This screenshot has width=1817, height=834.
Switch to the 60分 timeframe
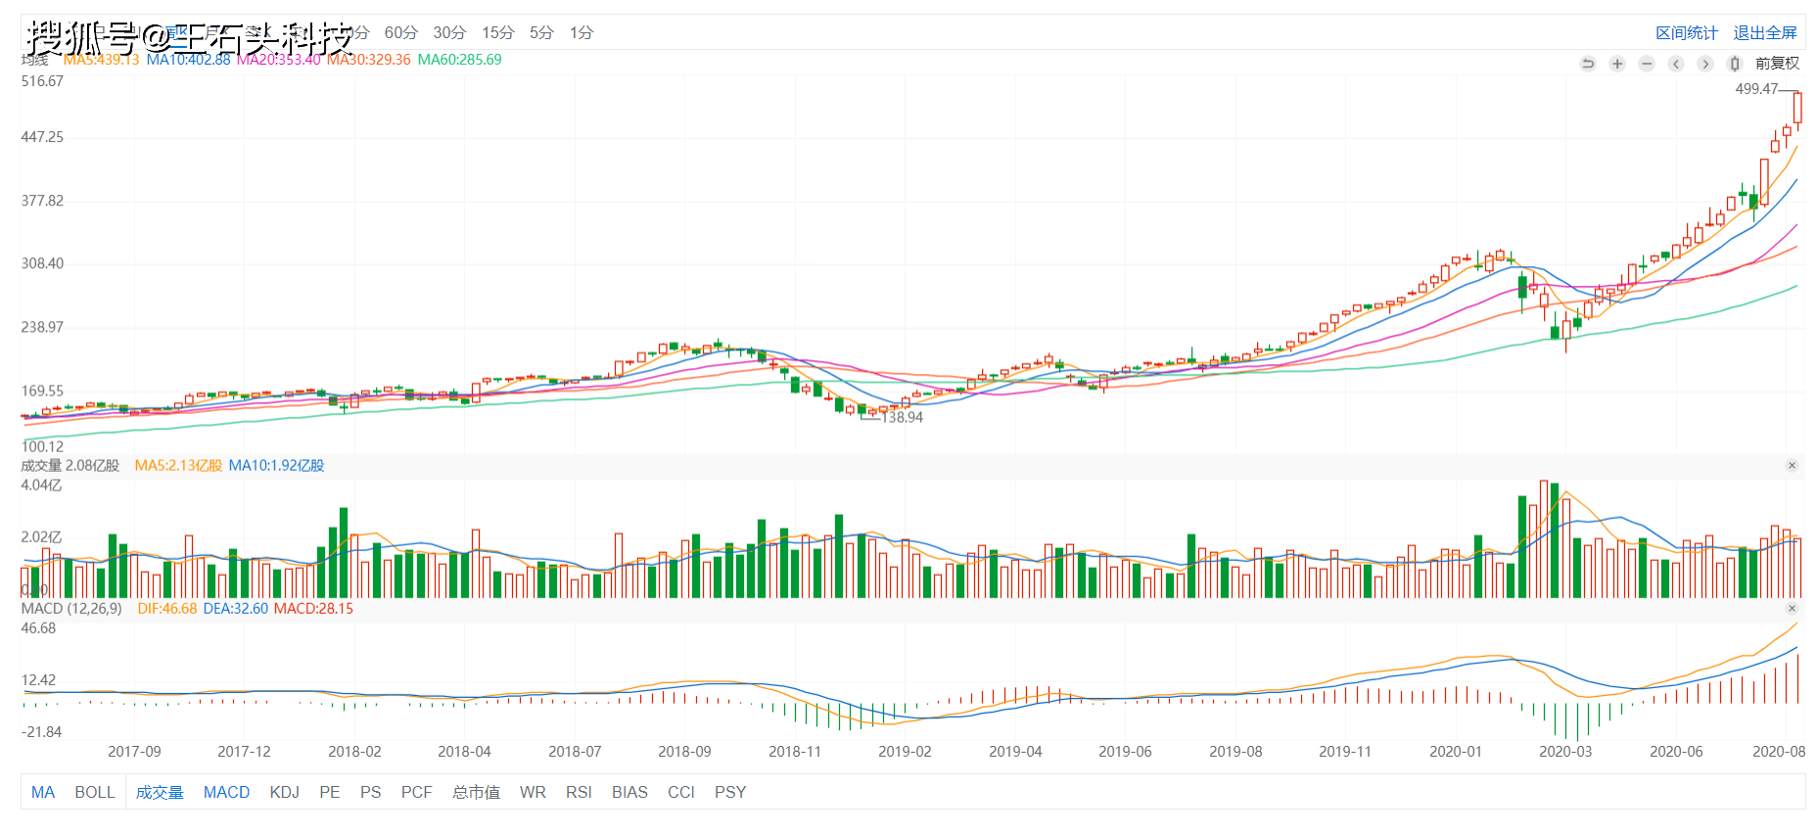(x=400, y=33)
